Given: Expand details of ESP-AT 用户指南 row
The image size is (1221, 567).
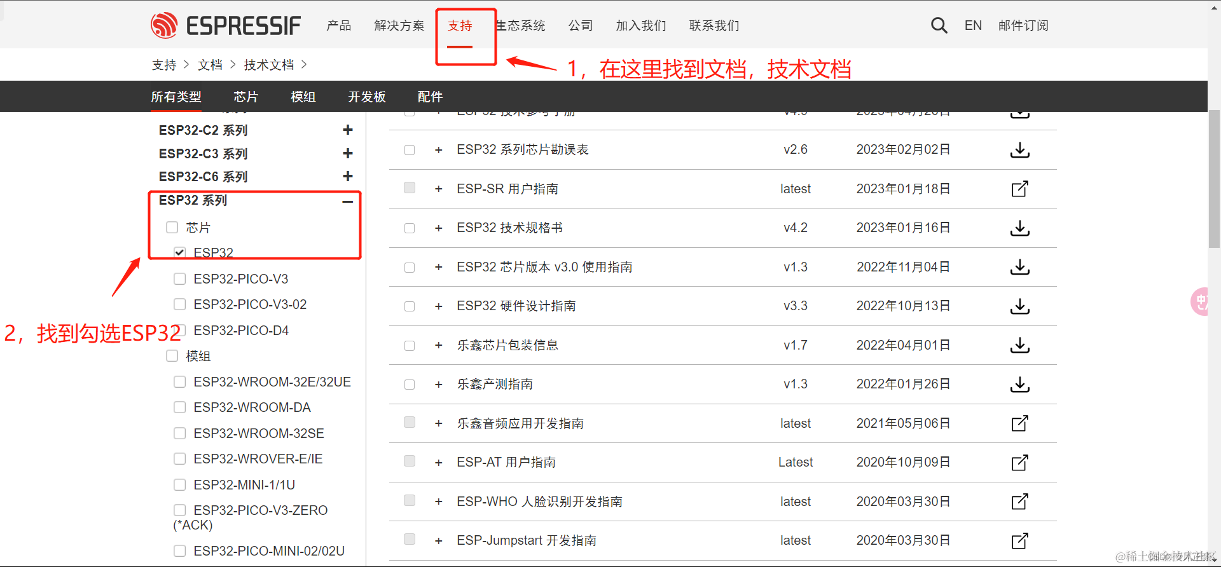Looking at the screenshot, I should (438, 463).
